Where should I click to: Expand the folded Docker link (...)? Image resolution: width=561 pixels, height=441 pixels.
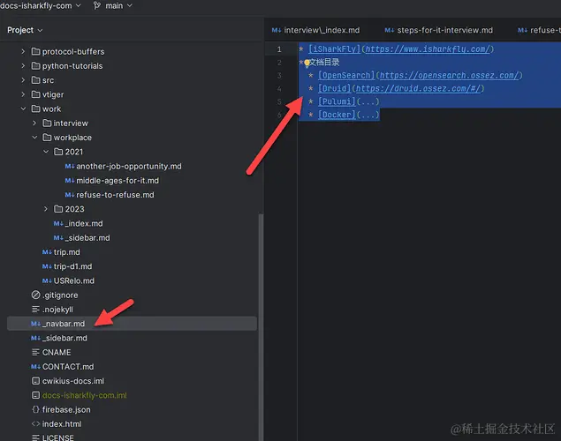point(368,115)
